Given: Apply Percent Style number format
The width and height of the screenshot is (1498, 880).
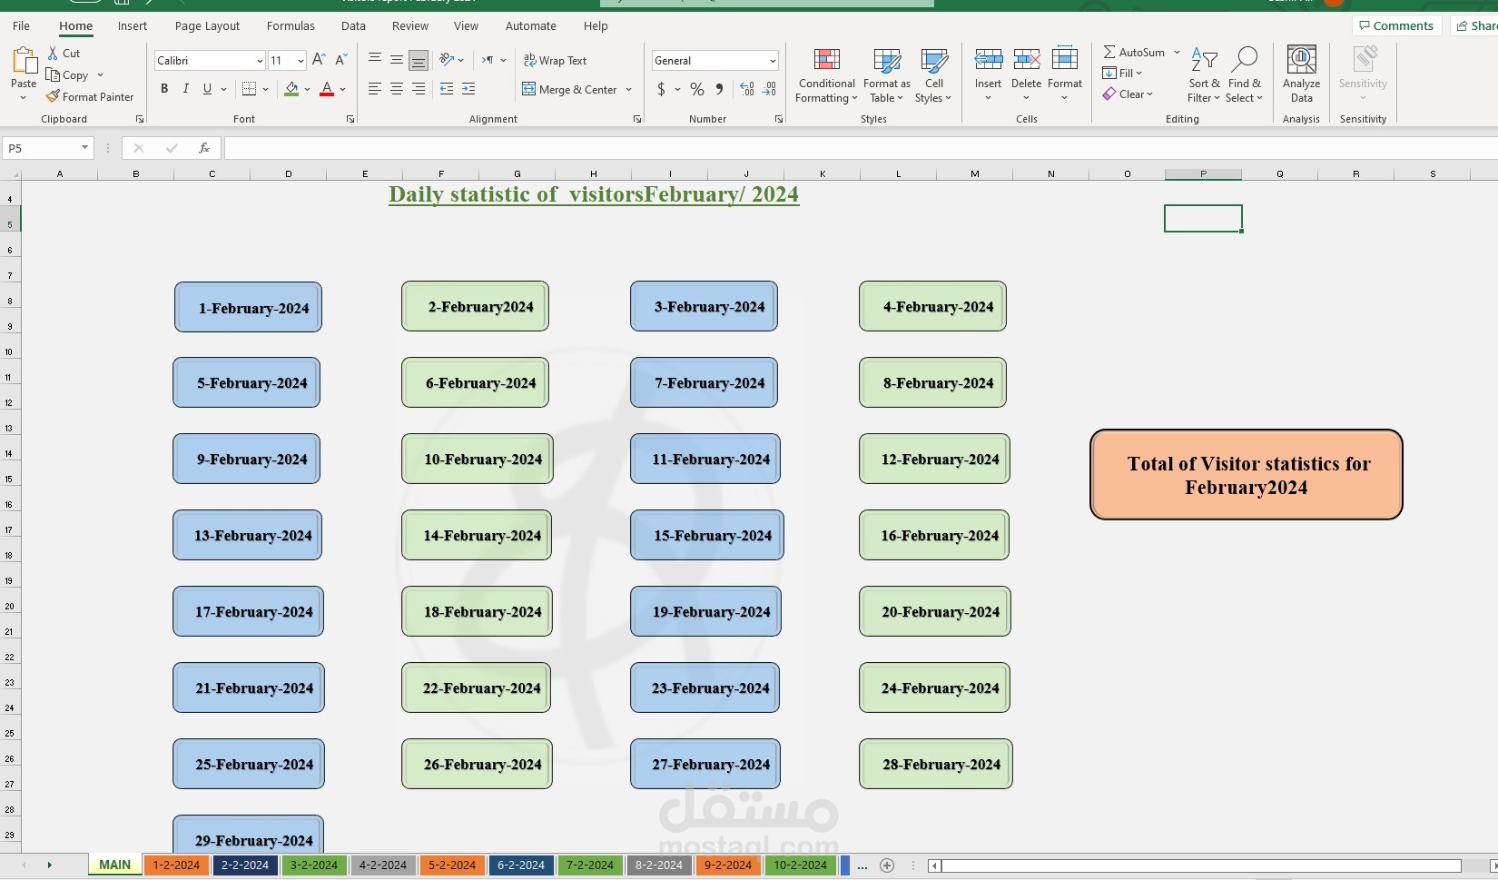Looking at the screenshot, I should (x=697, y=89).
